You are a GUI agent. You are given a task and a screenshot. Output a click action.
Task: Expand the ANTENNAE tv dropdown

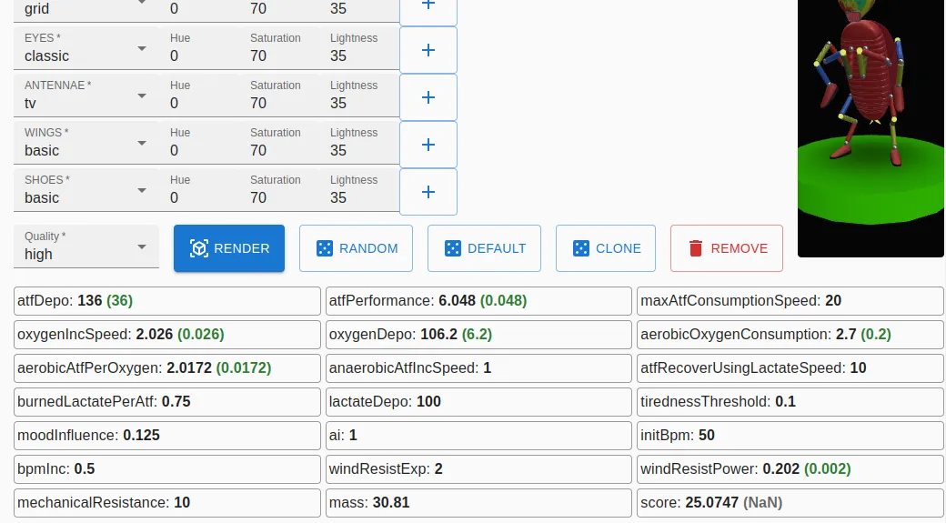[86, 96]
